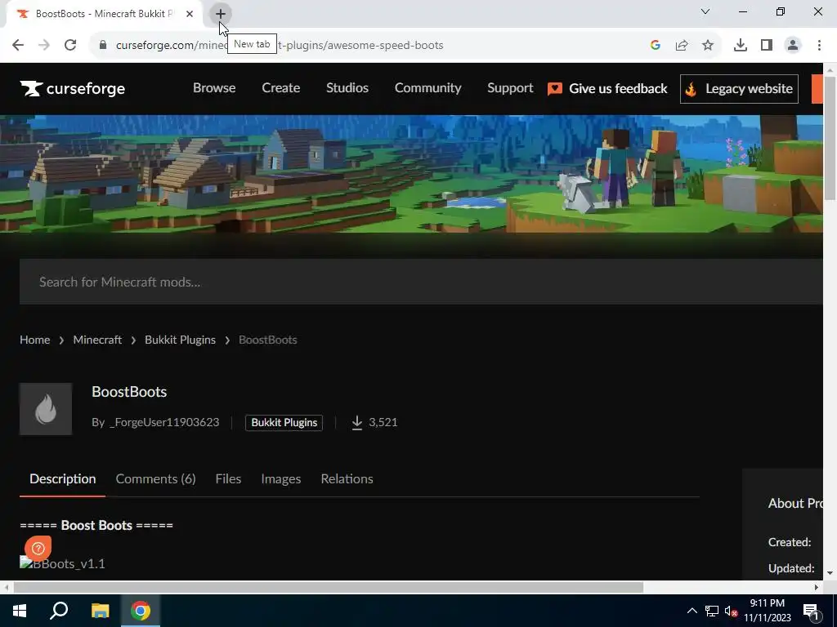Go back to the previous page
This screenshot has height=627, width=837.
point(18,45)
